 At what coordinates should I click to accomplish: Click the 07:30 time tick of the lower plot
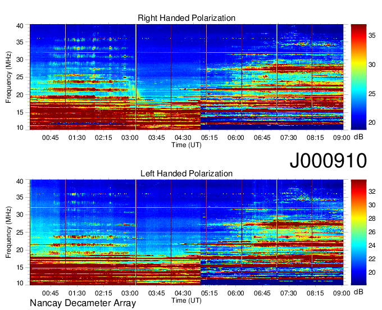[289, 293]
